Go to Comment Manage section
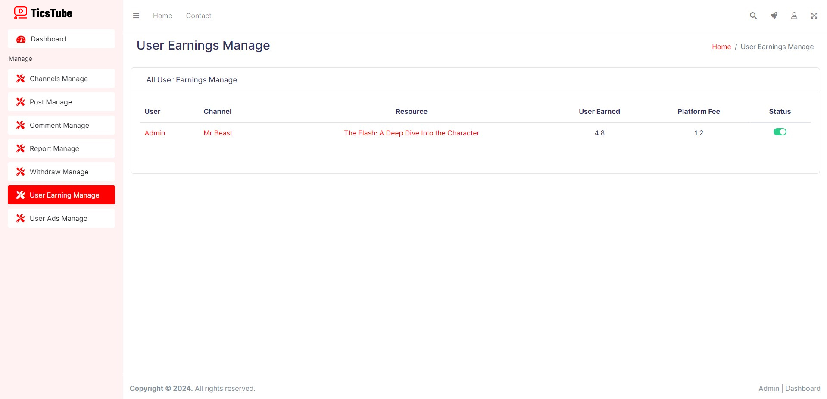 [59, 125]
